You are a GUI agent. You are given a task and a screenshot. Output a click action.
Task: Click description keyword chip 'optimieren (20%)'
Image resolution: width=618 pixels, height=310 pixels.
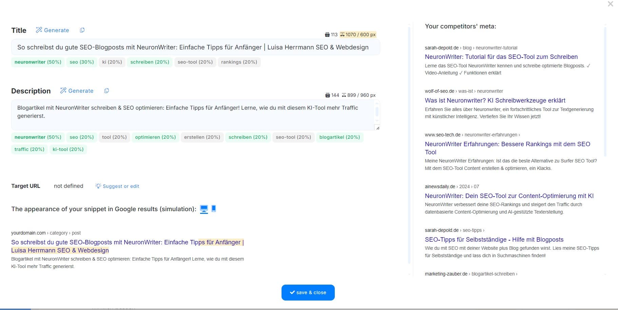(155, 137)
